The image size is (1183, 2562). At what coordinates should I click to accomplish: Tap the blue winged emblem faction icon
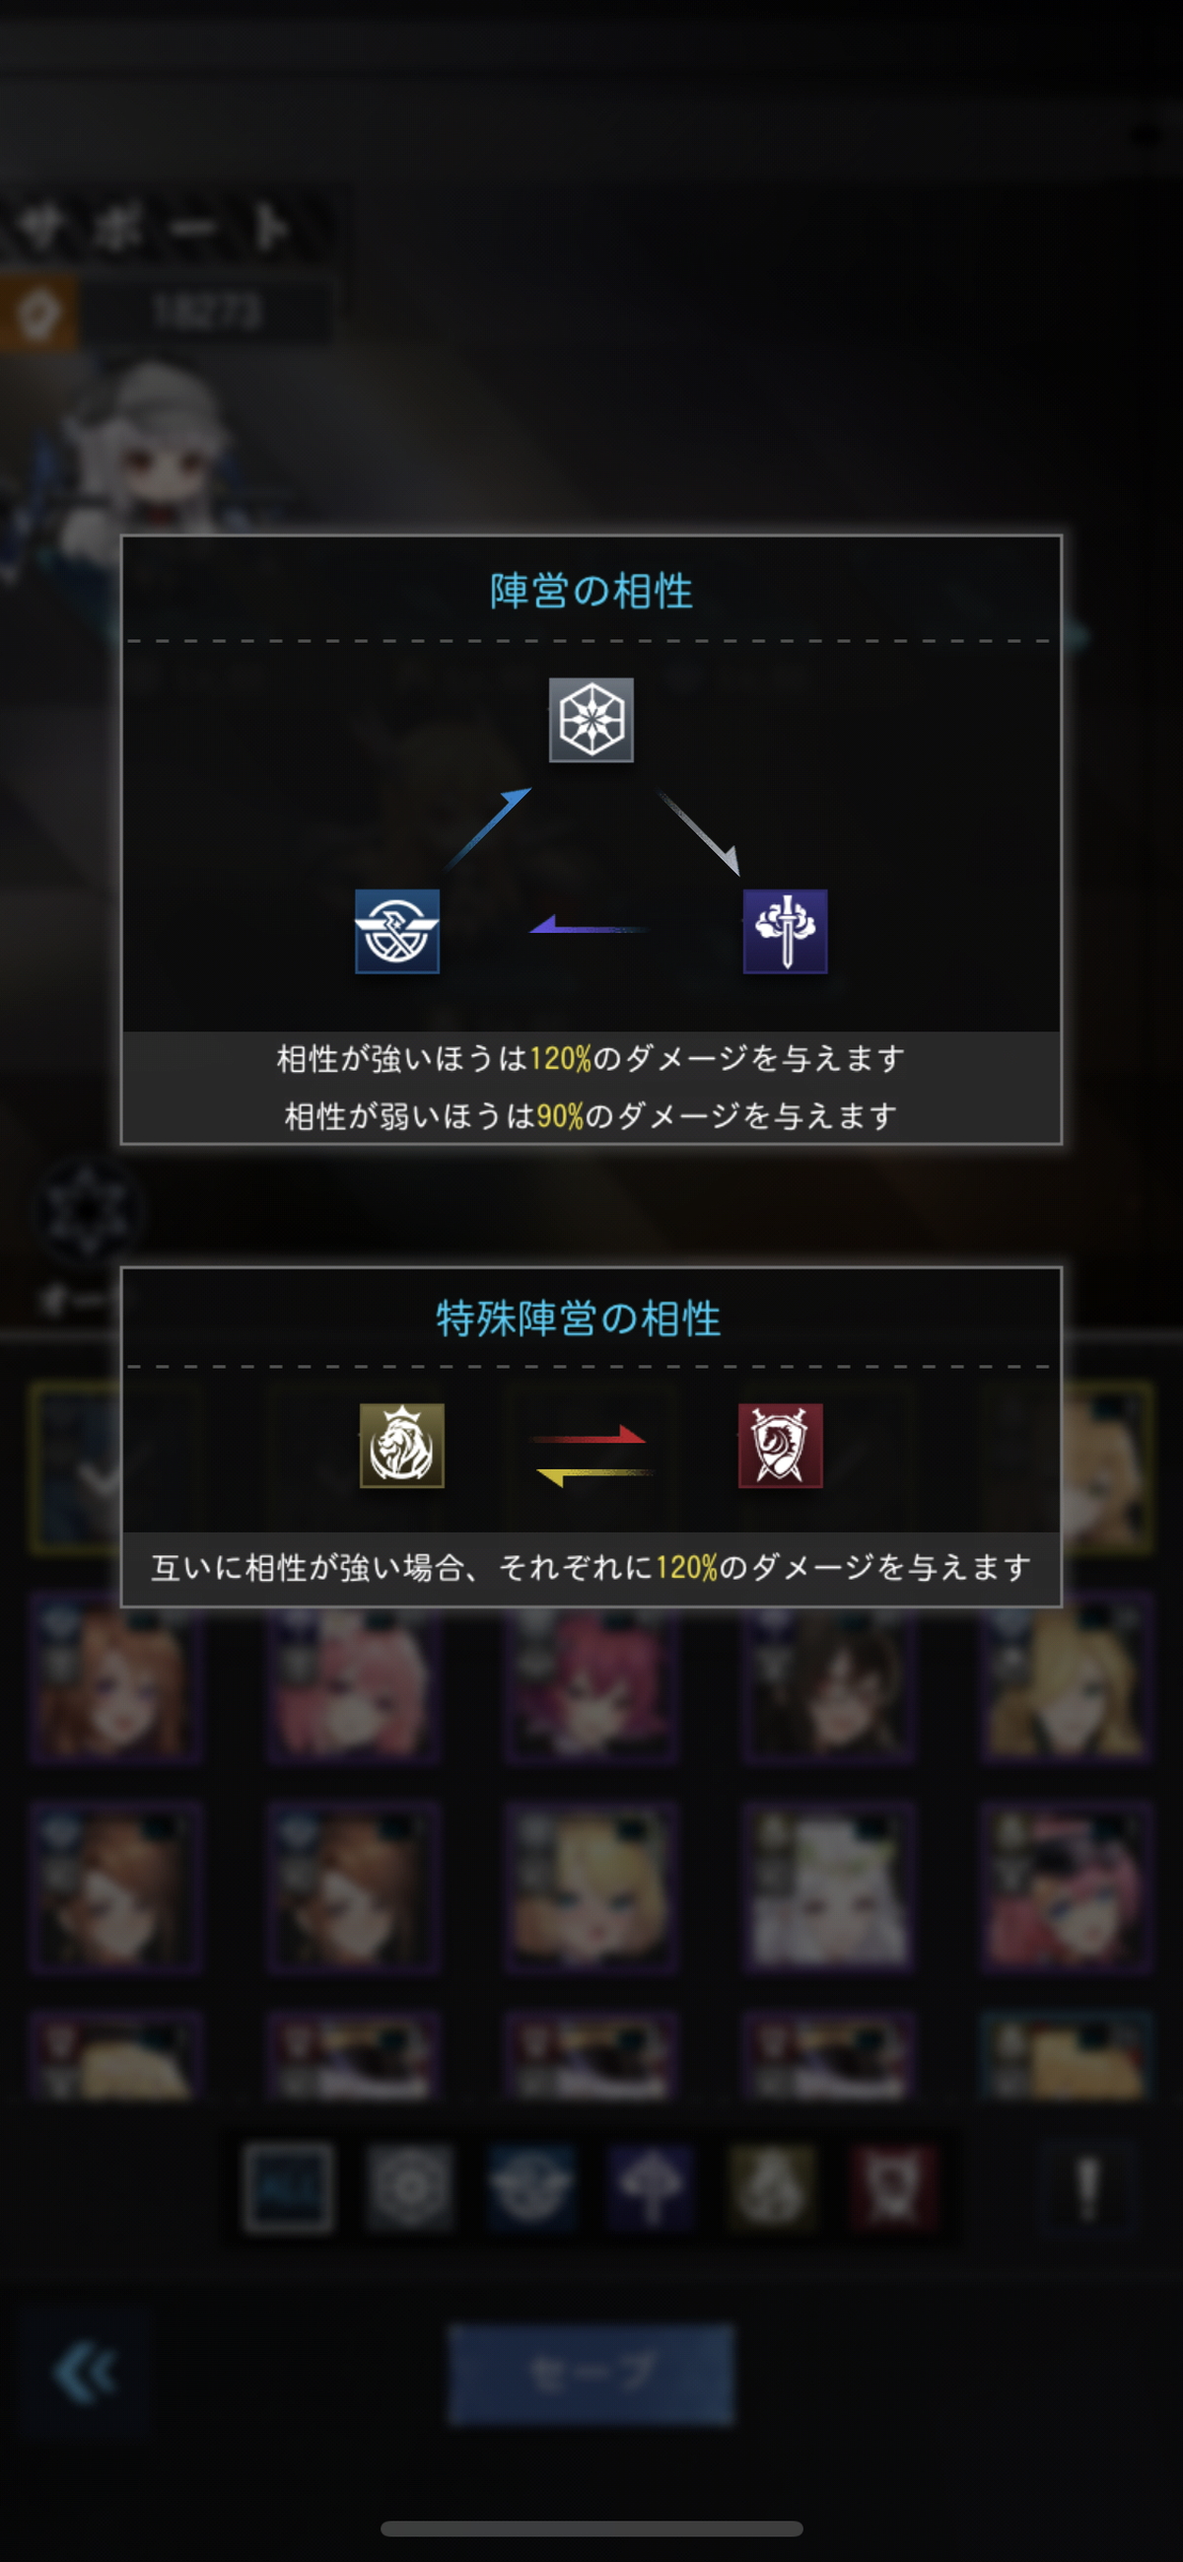pyautogui.click(x=397, y=931)
